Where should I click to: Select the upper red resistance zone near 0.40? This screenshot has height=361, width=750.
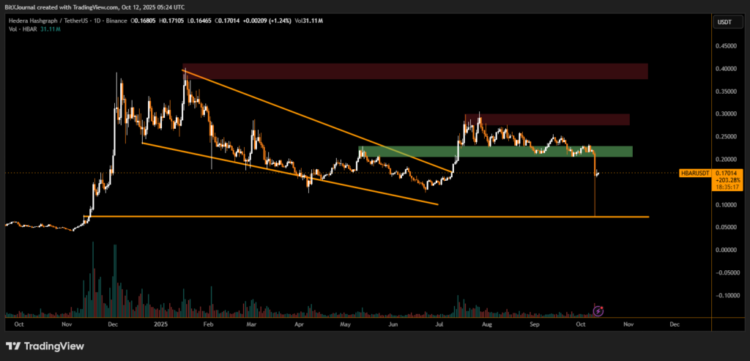tap(415, 71)
